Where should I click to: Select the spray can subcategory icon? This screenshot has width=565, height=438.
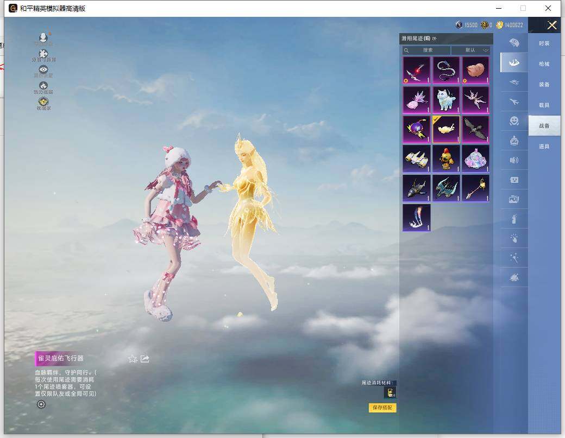click(x=514, y=218)
